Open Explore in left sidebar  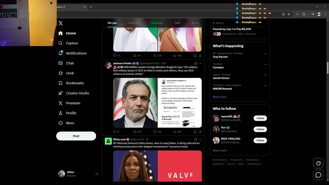click(x=68, y=43)
